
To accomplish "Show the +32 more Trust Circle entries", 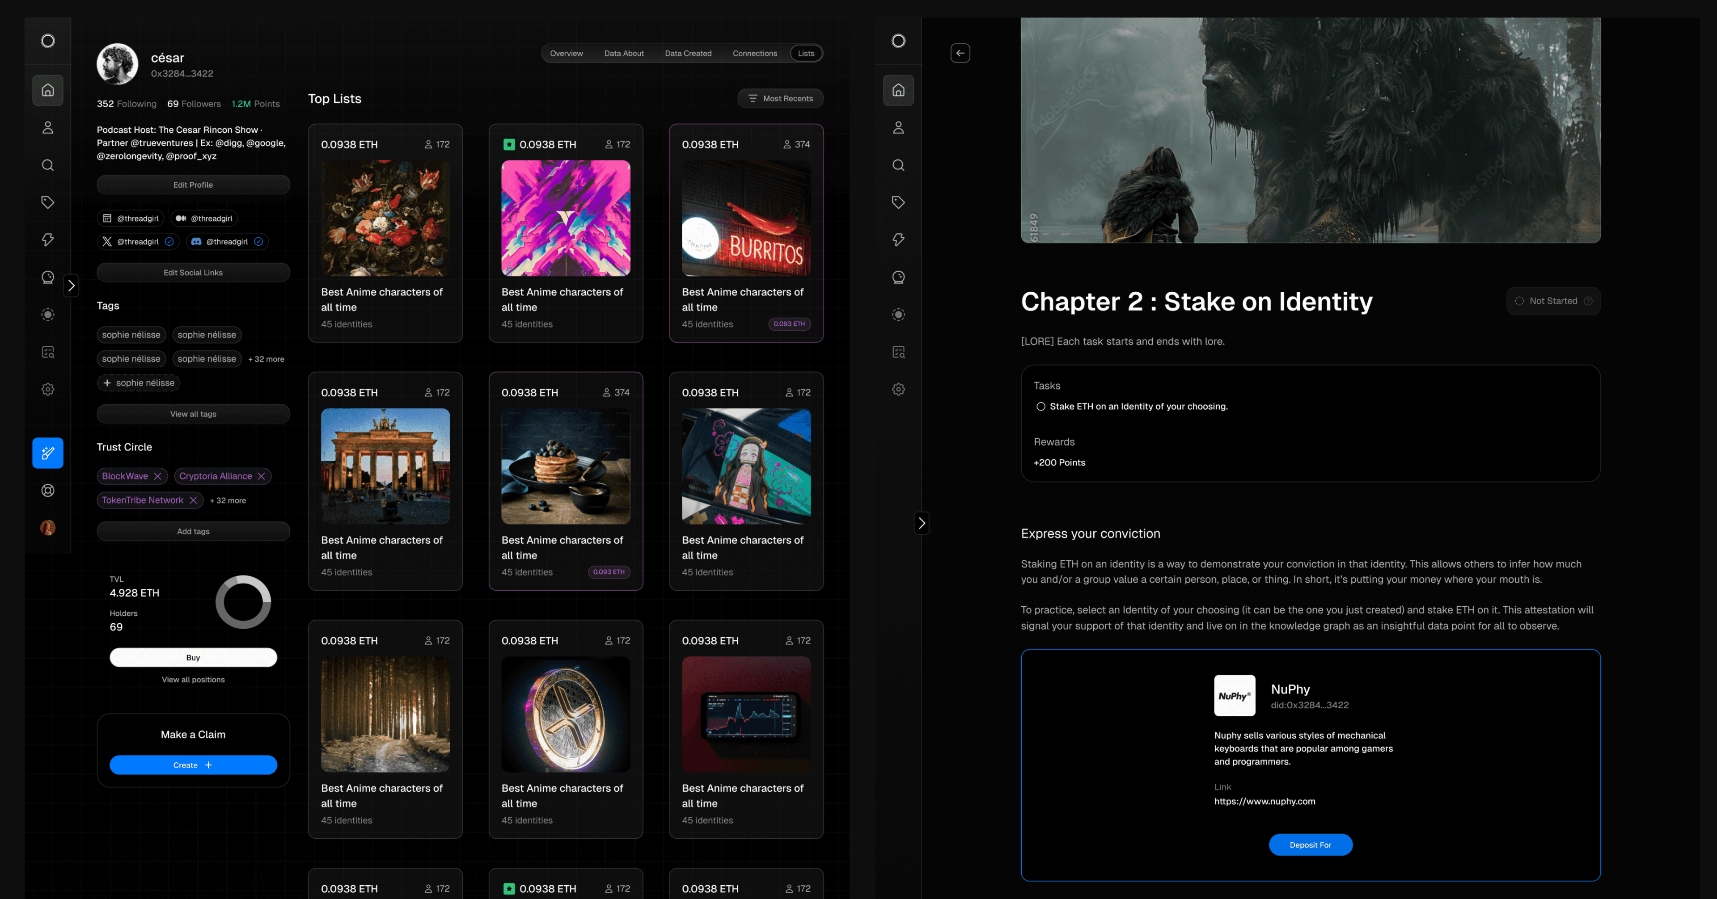I will (x=228, y=500).
